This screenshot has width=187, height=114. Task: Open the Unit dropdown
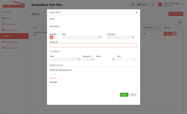pos(127,59)
